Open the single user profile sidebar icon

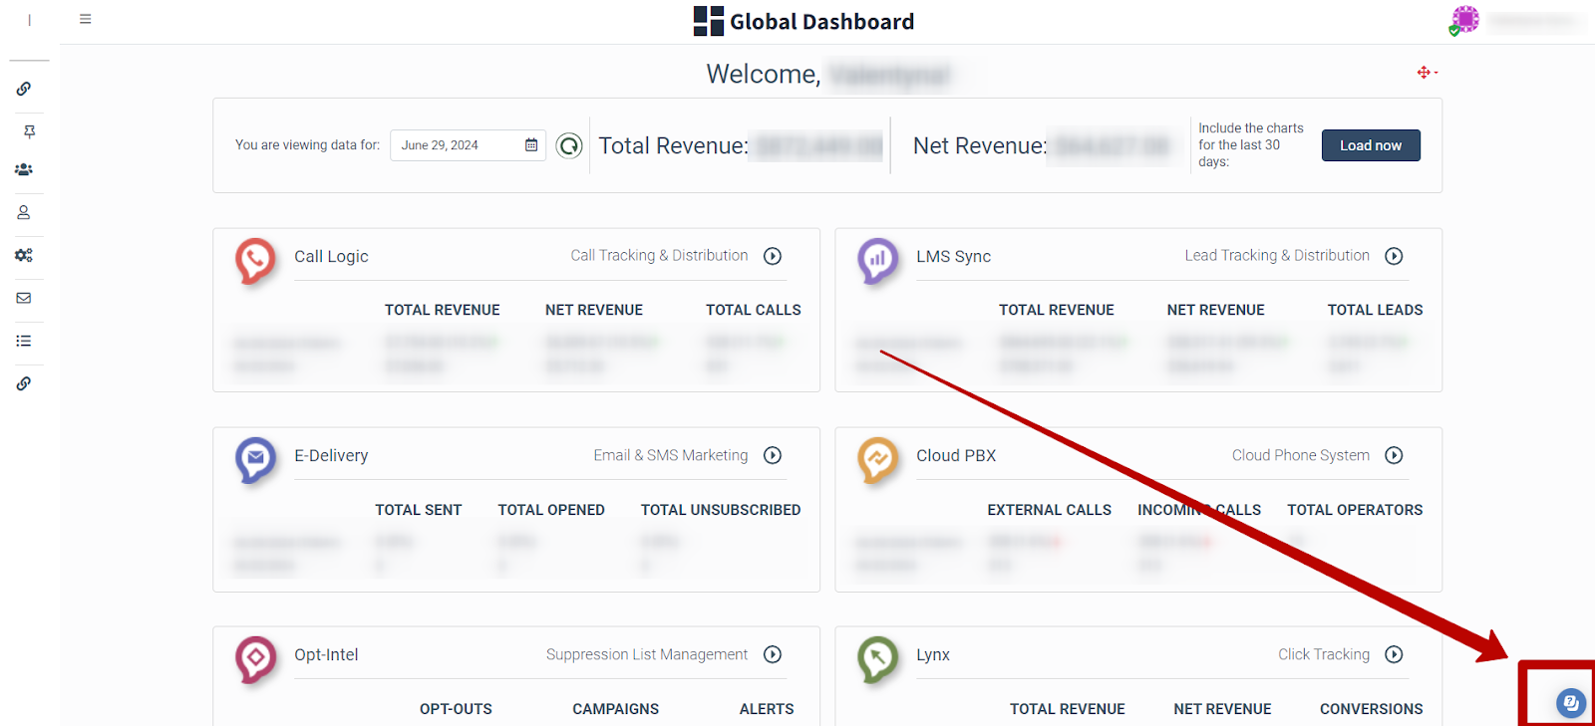(x=24, y=212)
